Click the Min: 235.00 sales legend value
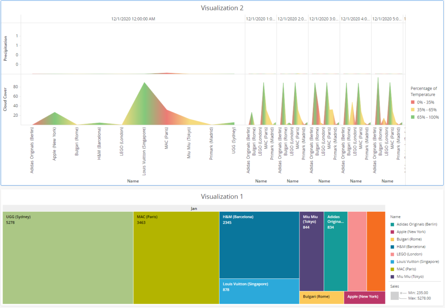 click(x=418, y=293)
